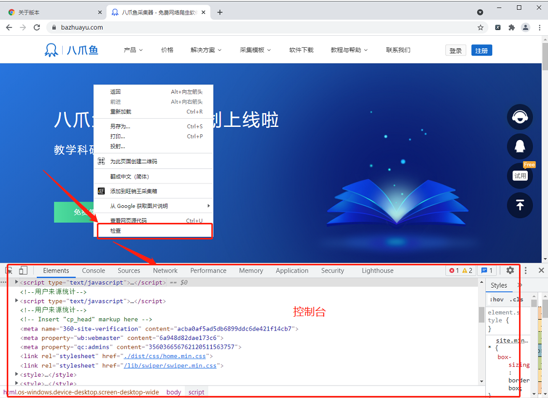Click the 注册 button
548x398 pixels.
(482, 50)
